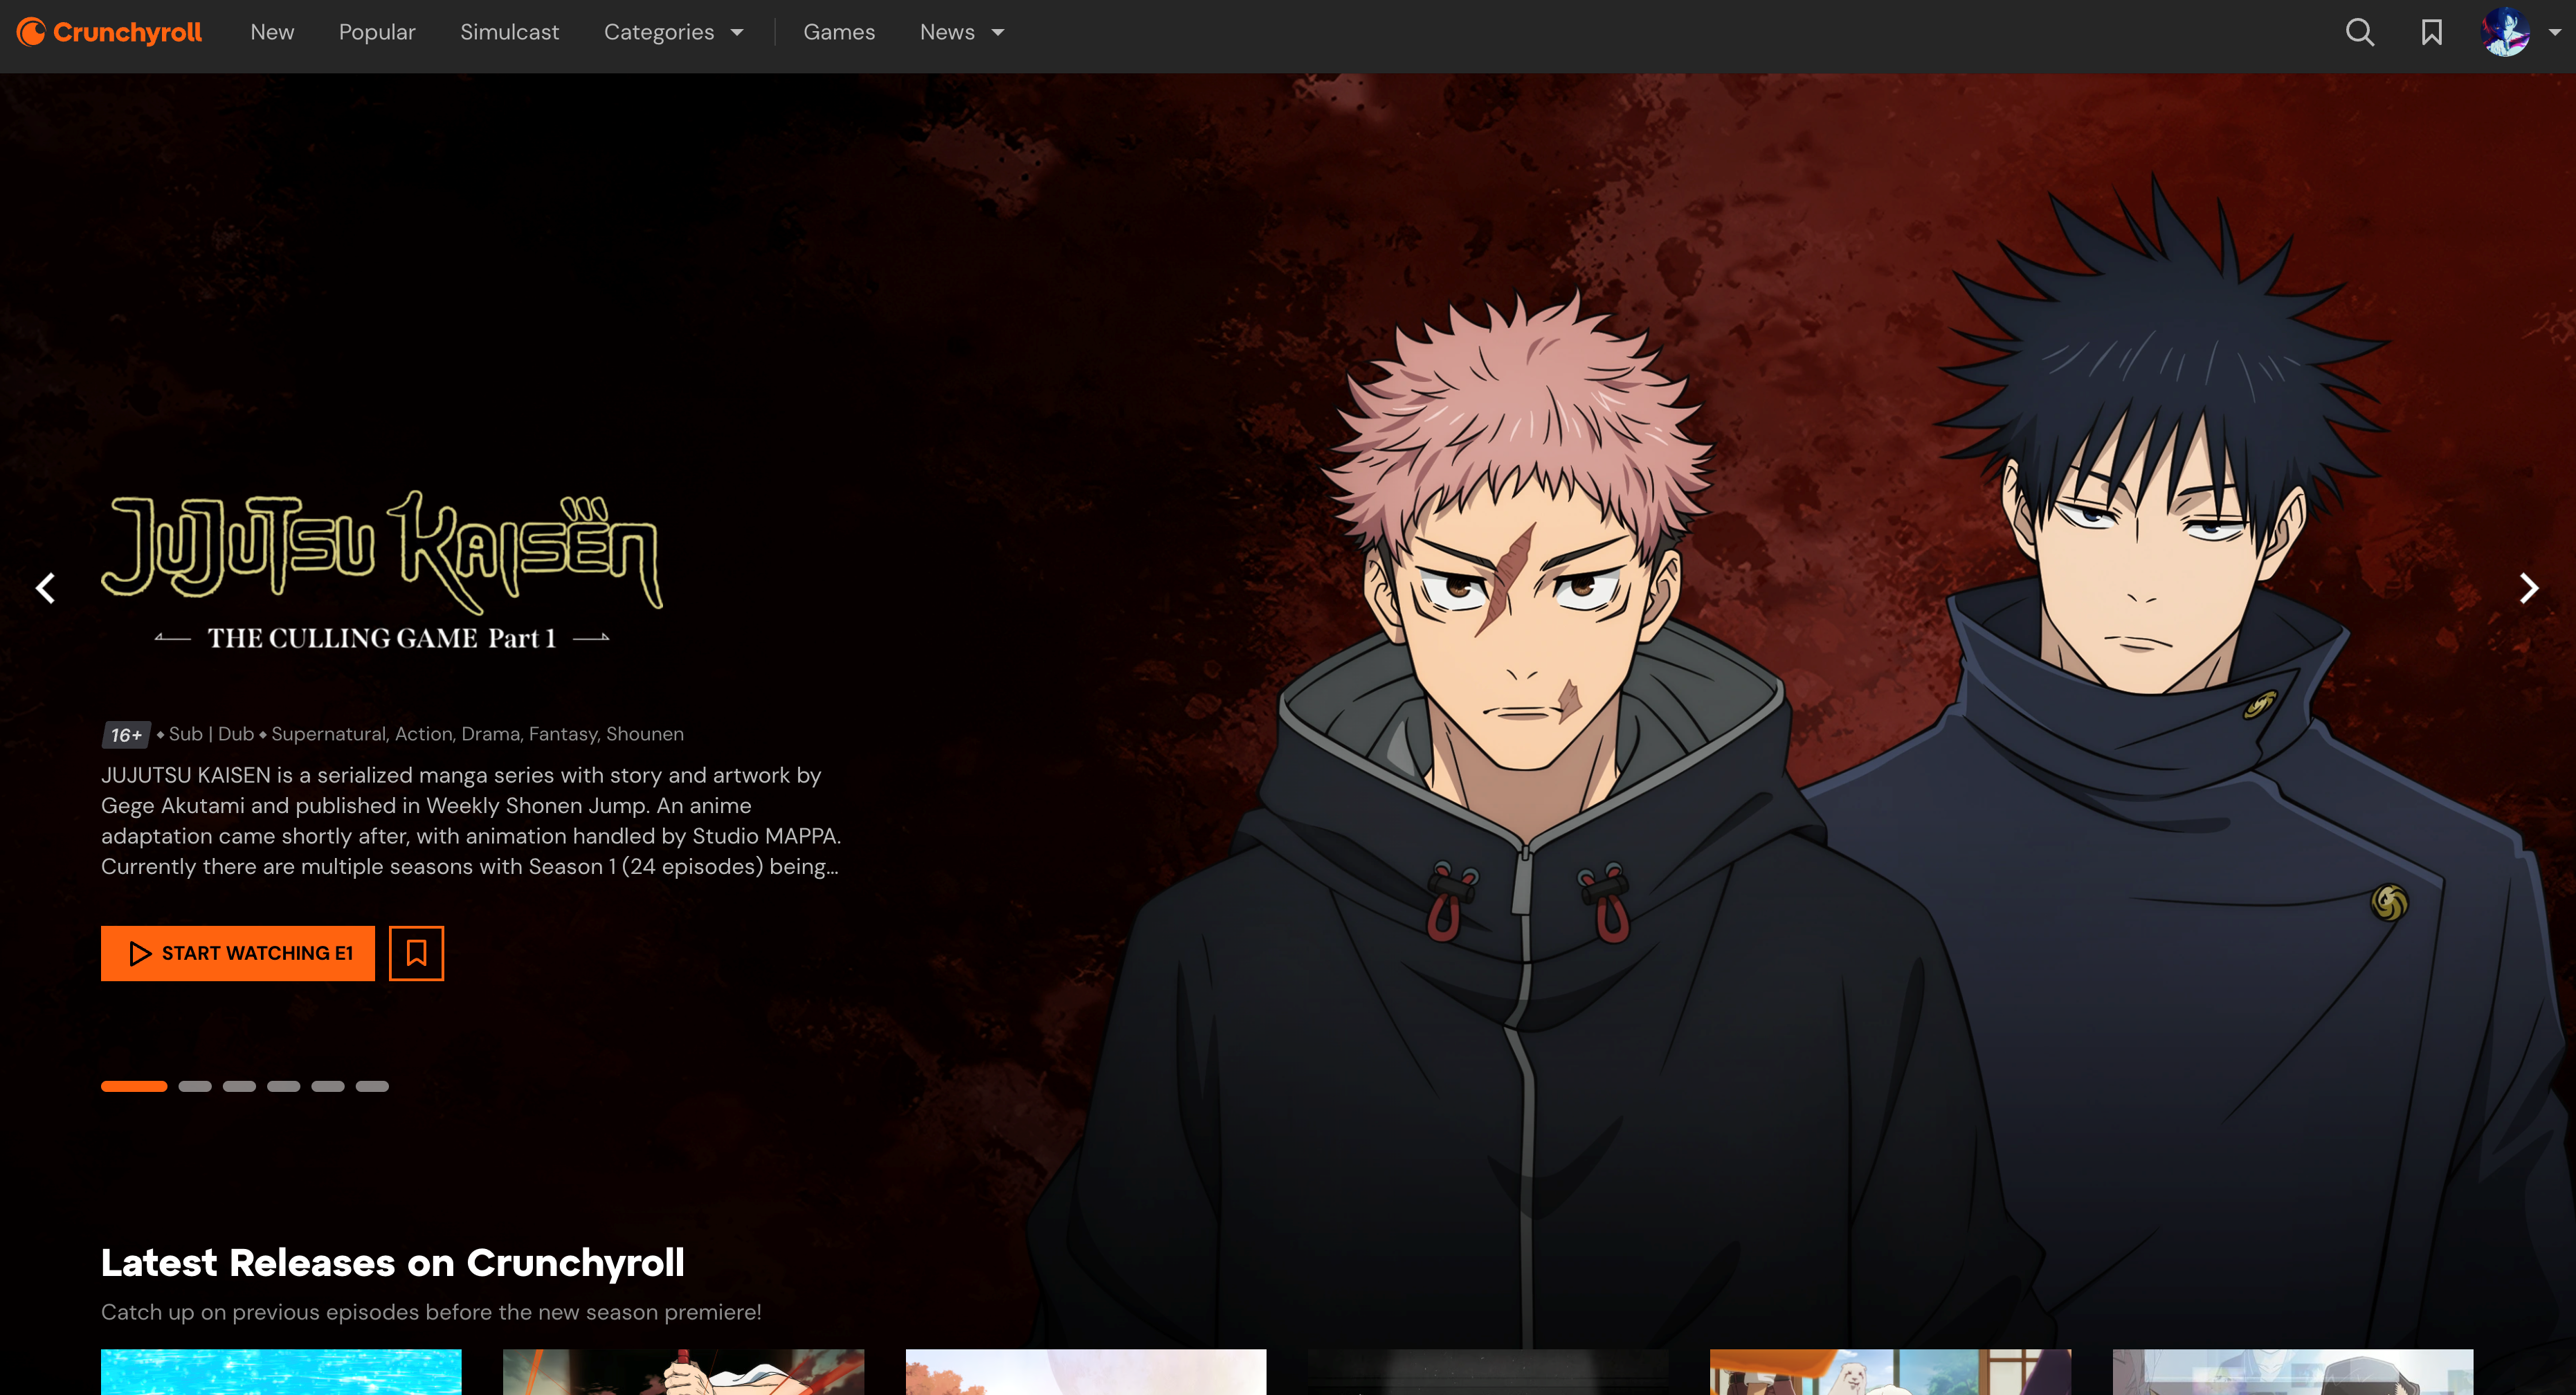Open the Simulcast menu item
The width and height of the screenshot is (2576, 1395).
509,33
